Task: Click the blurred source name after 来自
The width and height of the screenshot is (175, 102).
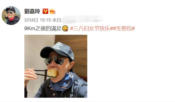Action: coord(82,19)
